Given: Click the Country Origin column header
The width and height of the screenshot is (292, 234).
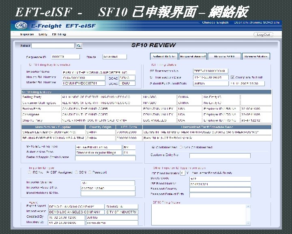Looking at the screenshot, I should [101, 127].
